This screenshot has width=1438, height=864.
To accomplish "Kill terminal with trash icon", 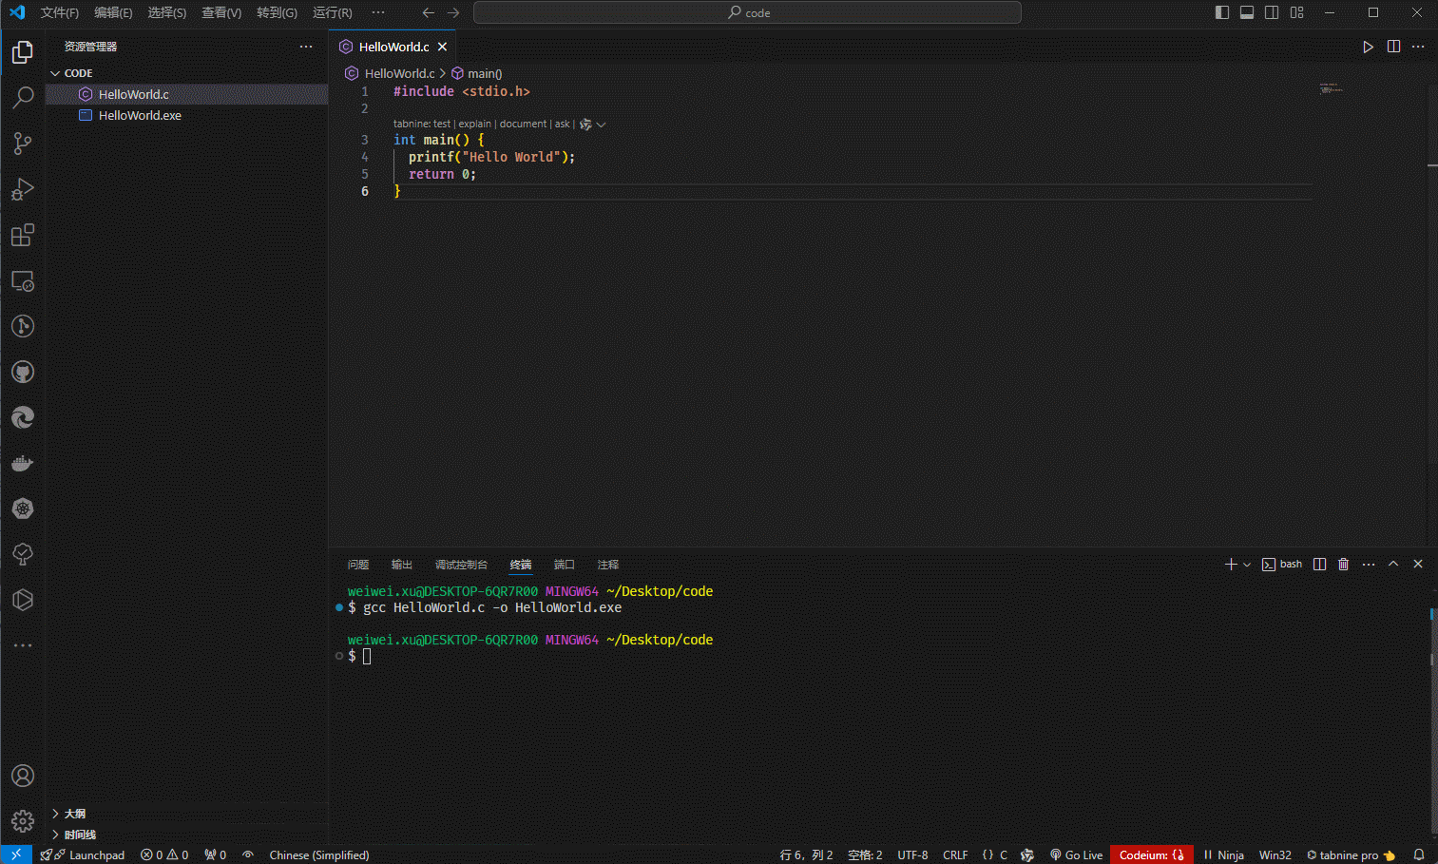I will (x=1343, y=565).
